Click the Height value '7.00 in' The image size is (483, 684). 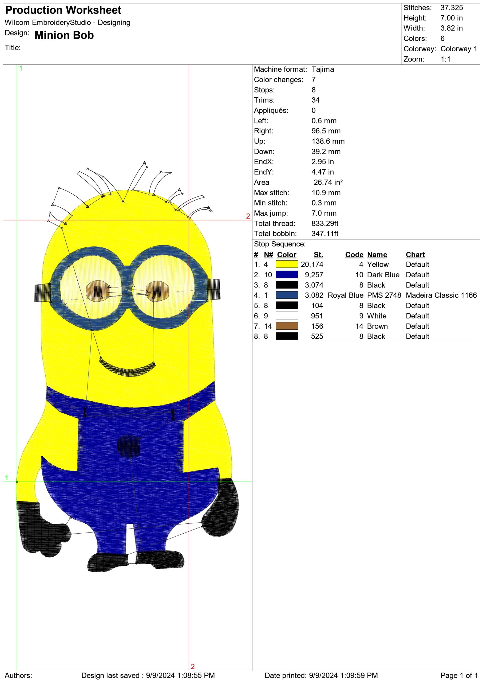click(x=452, y=18)
